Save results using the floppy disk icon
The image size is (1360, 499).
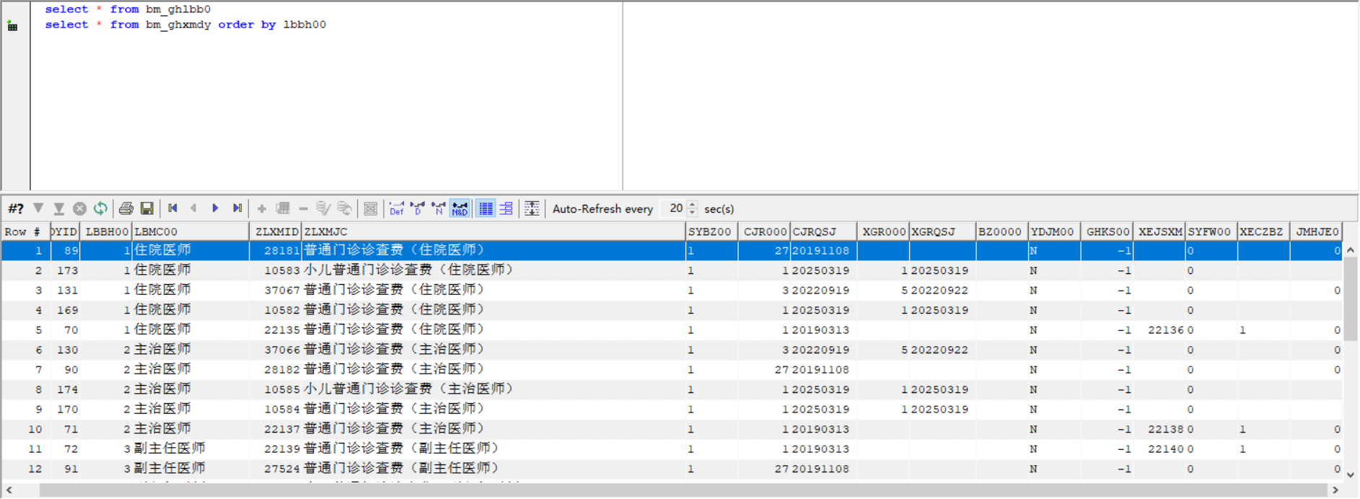point(147,208)
